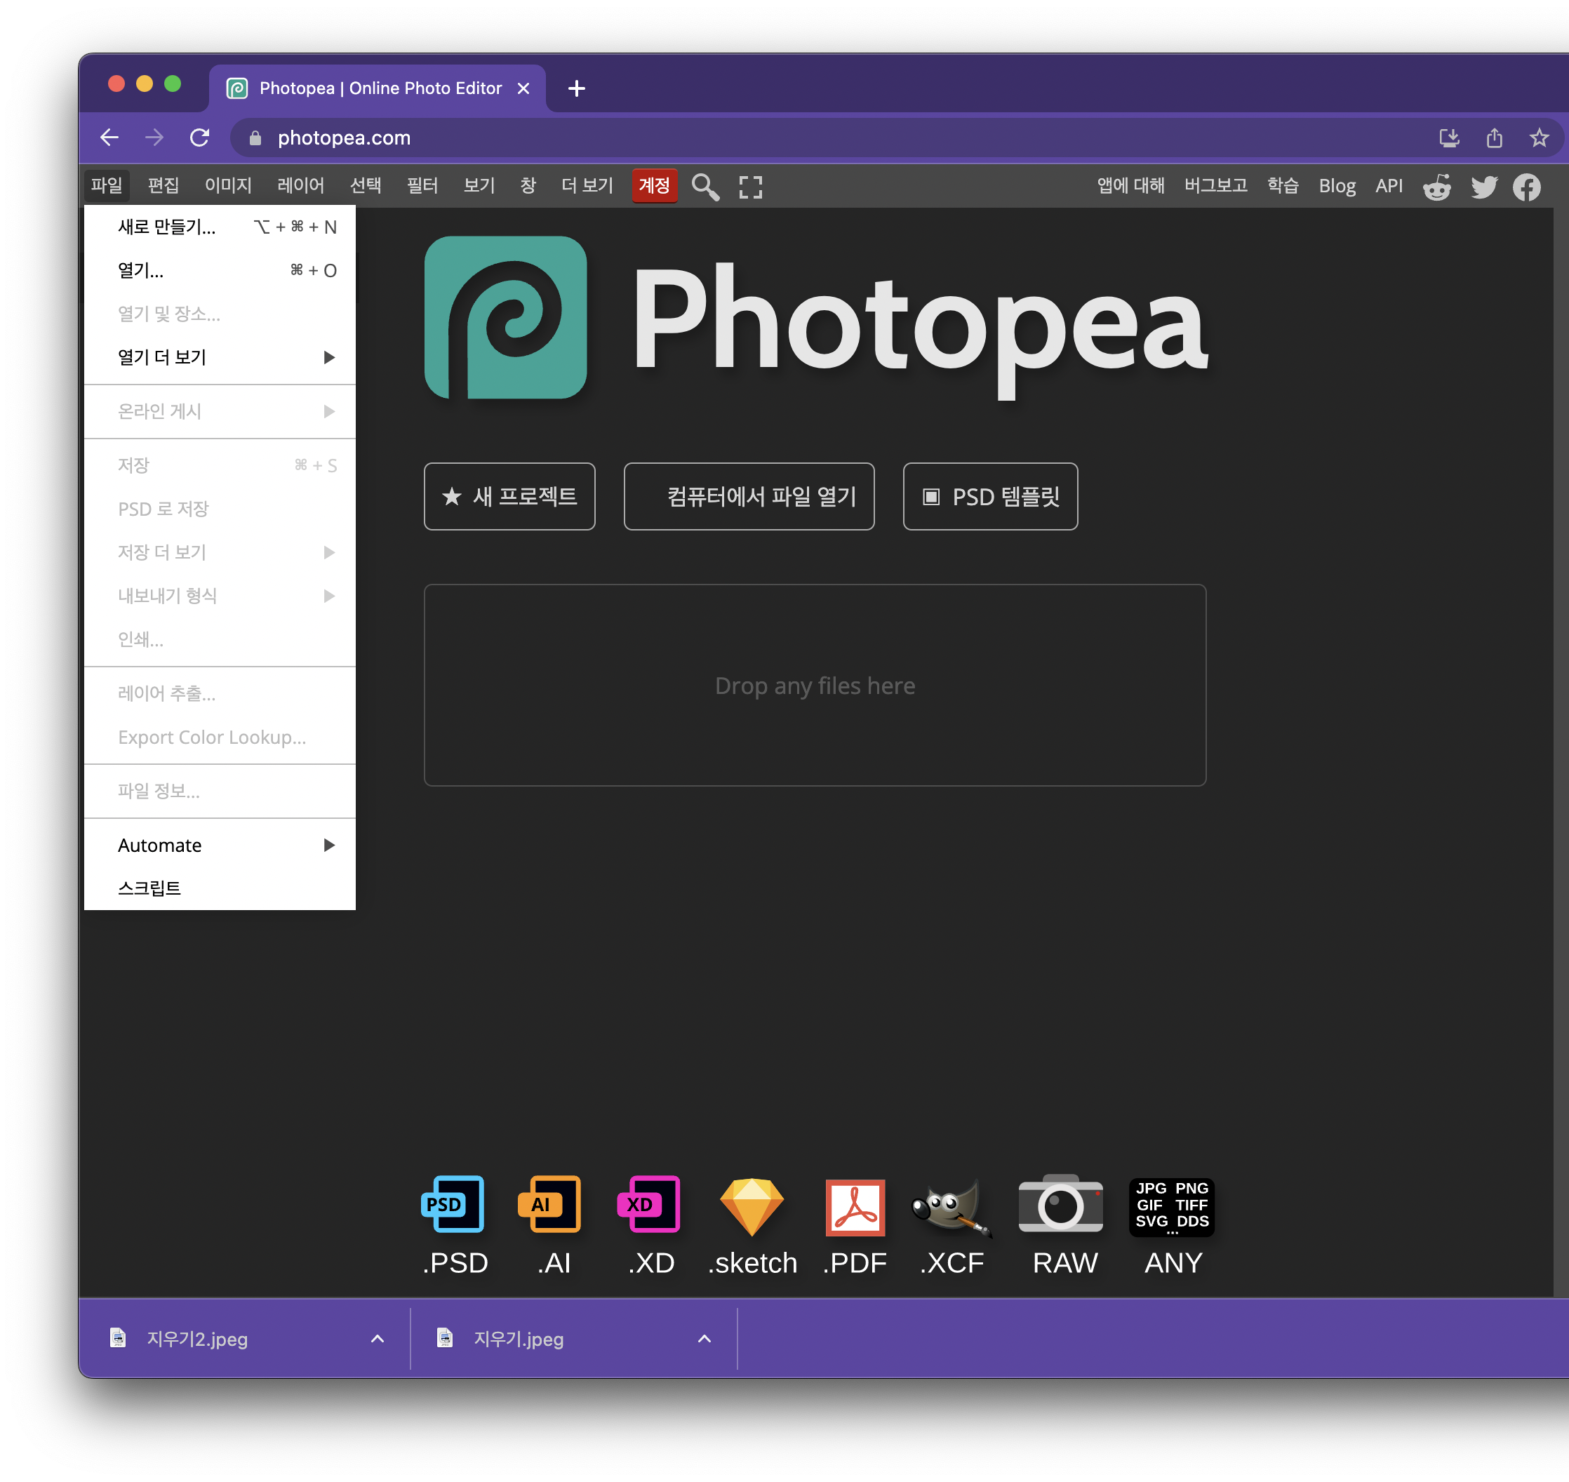The image size is (1569, 1482).
Task: Reload the page with the refresh icon
Action: pos(199,138)
